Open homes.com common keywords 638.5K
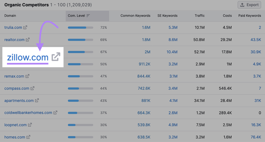 click(x=144, y=137)
